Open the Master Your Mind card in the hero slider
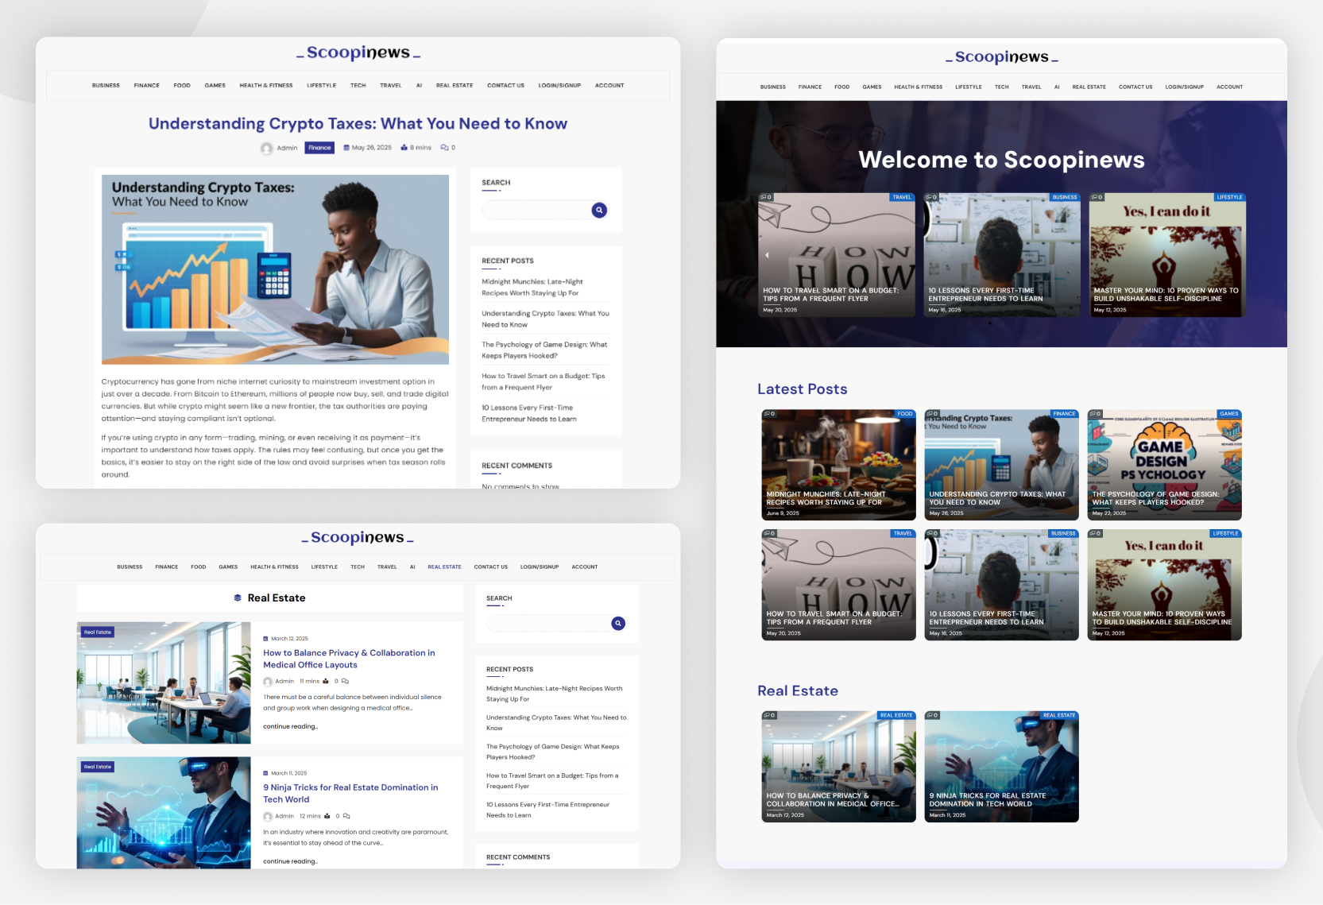The width and height of the screenshot is (1323, 905). [x=1166, y=255]
